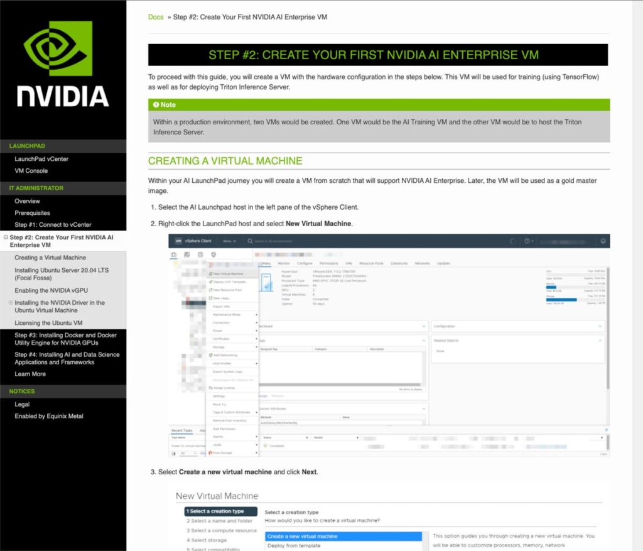Click the vSphere search magnifier icon
Viewport: 643px width, 551px height.
(x=250, y=241)
